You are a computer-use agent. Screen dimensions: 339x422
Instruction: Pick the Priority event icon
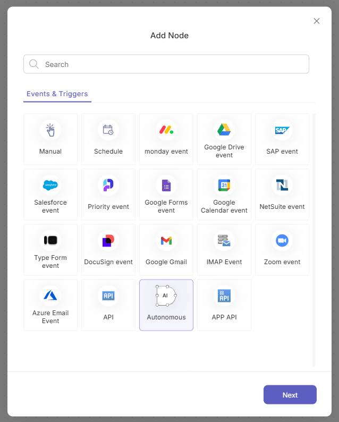(108, 185)
